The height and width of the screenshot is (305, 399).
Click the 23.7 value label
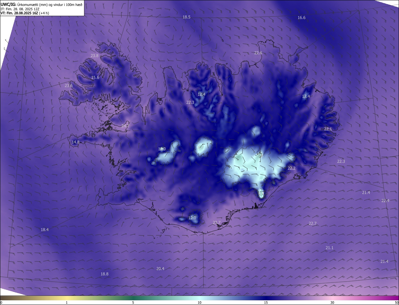click(216, 223)
